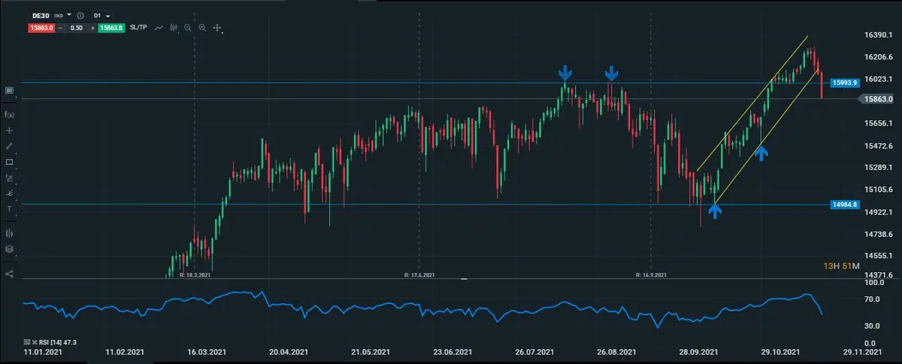The image size is (902, 364).
Task: Select the text annotation tool
Action: [x=10, y=209]
